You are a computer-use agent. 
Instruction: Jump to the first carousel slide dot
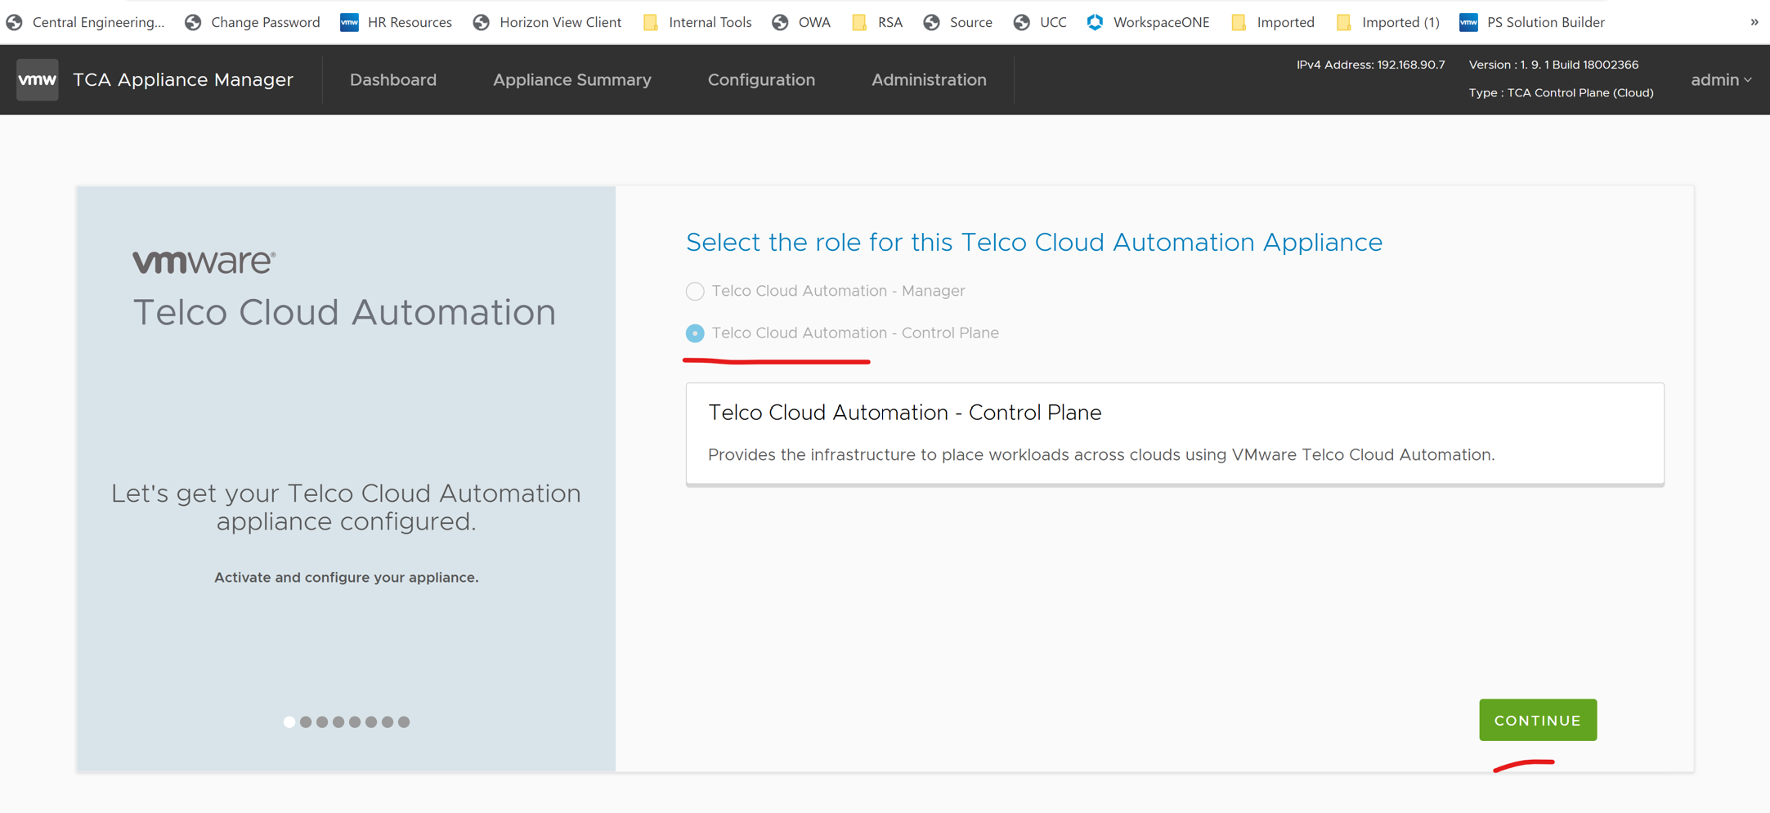289,721
